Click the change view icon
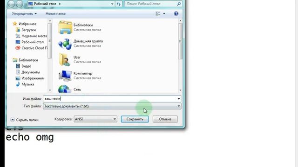This screenshot has height=167, width=298. (158, 13)
